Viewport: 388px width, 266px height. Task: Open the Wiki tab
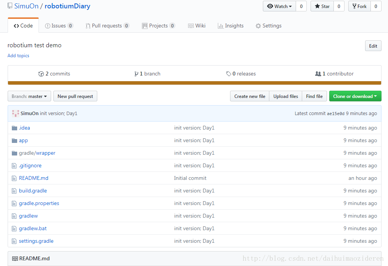coord(197,26)
